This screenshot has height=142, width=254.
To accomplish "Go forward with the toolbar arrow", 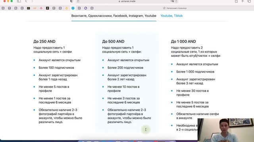I will [32, 1].
